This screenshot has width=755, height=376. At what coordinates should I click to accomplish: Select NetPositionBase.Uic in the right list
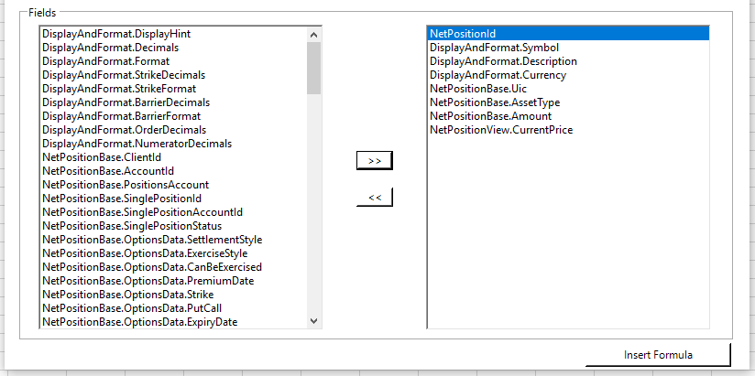478,88
